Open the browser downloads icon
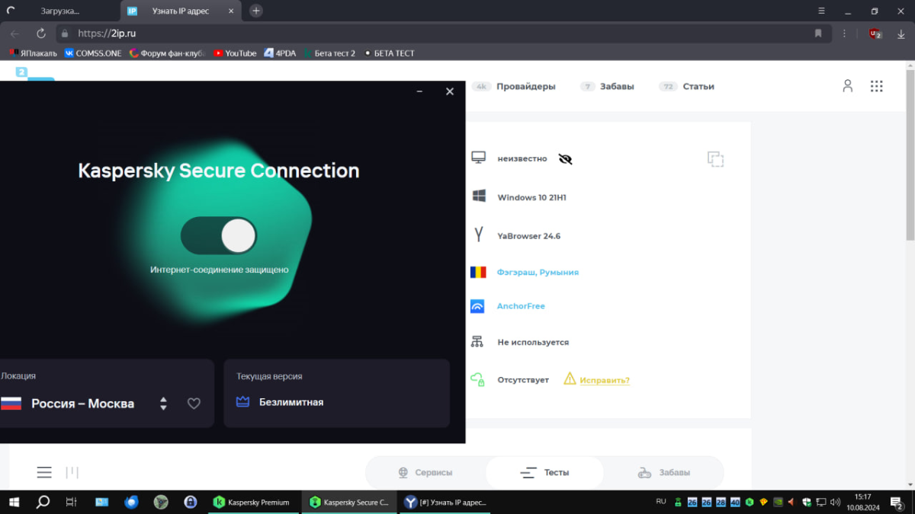This screenshot has height=514, width=915. [901, 34]
